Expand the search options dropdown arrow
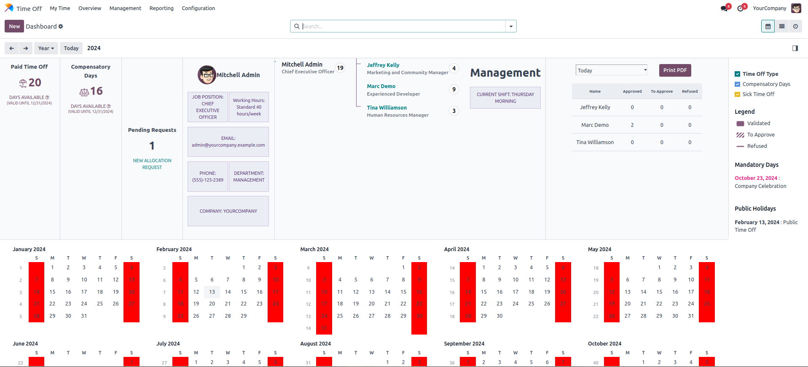The width and height of the screenshot is (808, 367). pyautogui.click(x=511, y=26)
